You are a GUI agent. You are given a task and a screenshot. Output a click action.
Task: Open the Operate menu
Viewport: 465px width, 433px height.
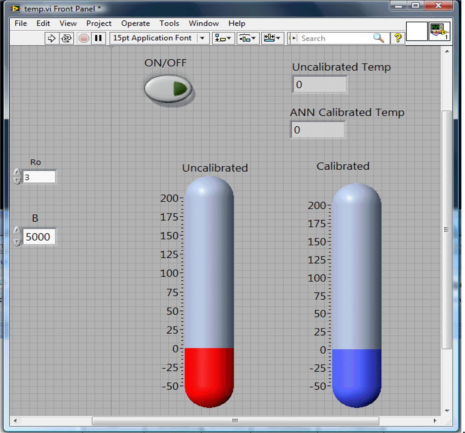click(x=135, y=24)
